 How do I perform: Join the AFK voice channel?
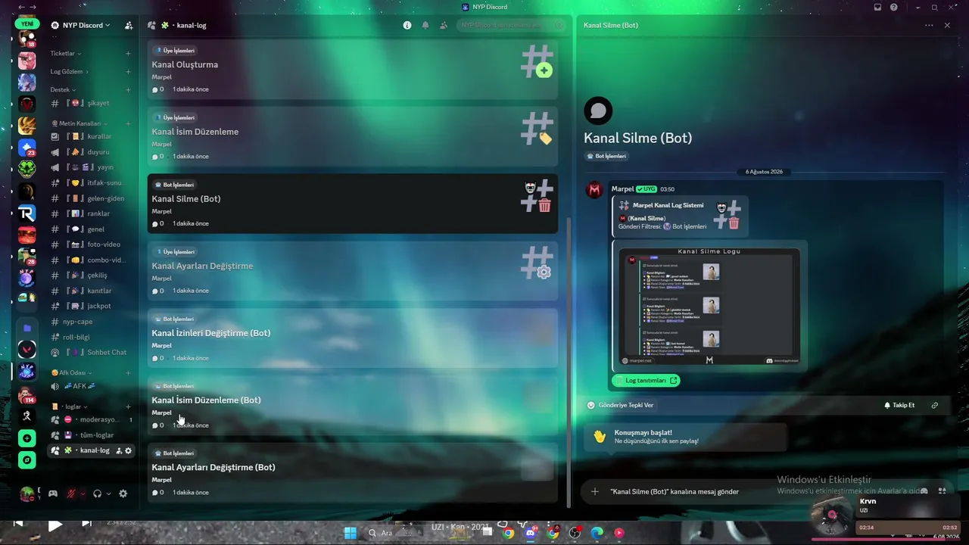[91, 386]
